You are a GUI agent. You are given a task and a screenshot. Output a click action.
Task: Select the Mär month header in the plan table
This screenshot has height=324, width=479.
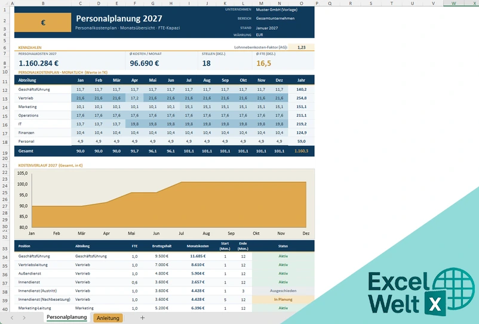tap(116, 80)
